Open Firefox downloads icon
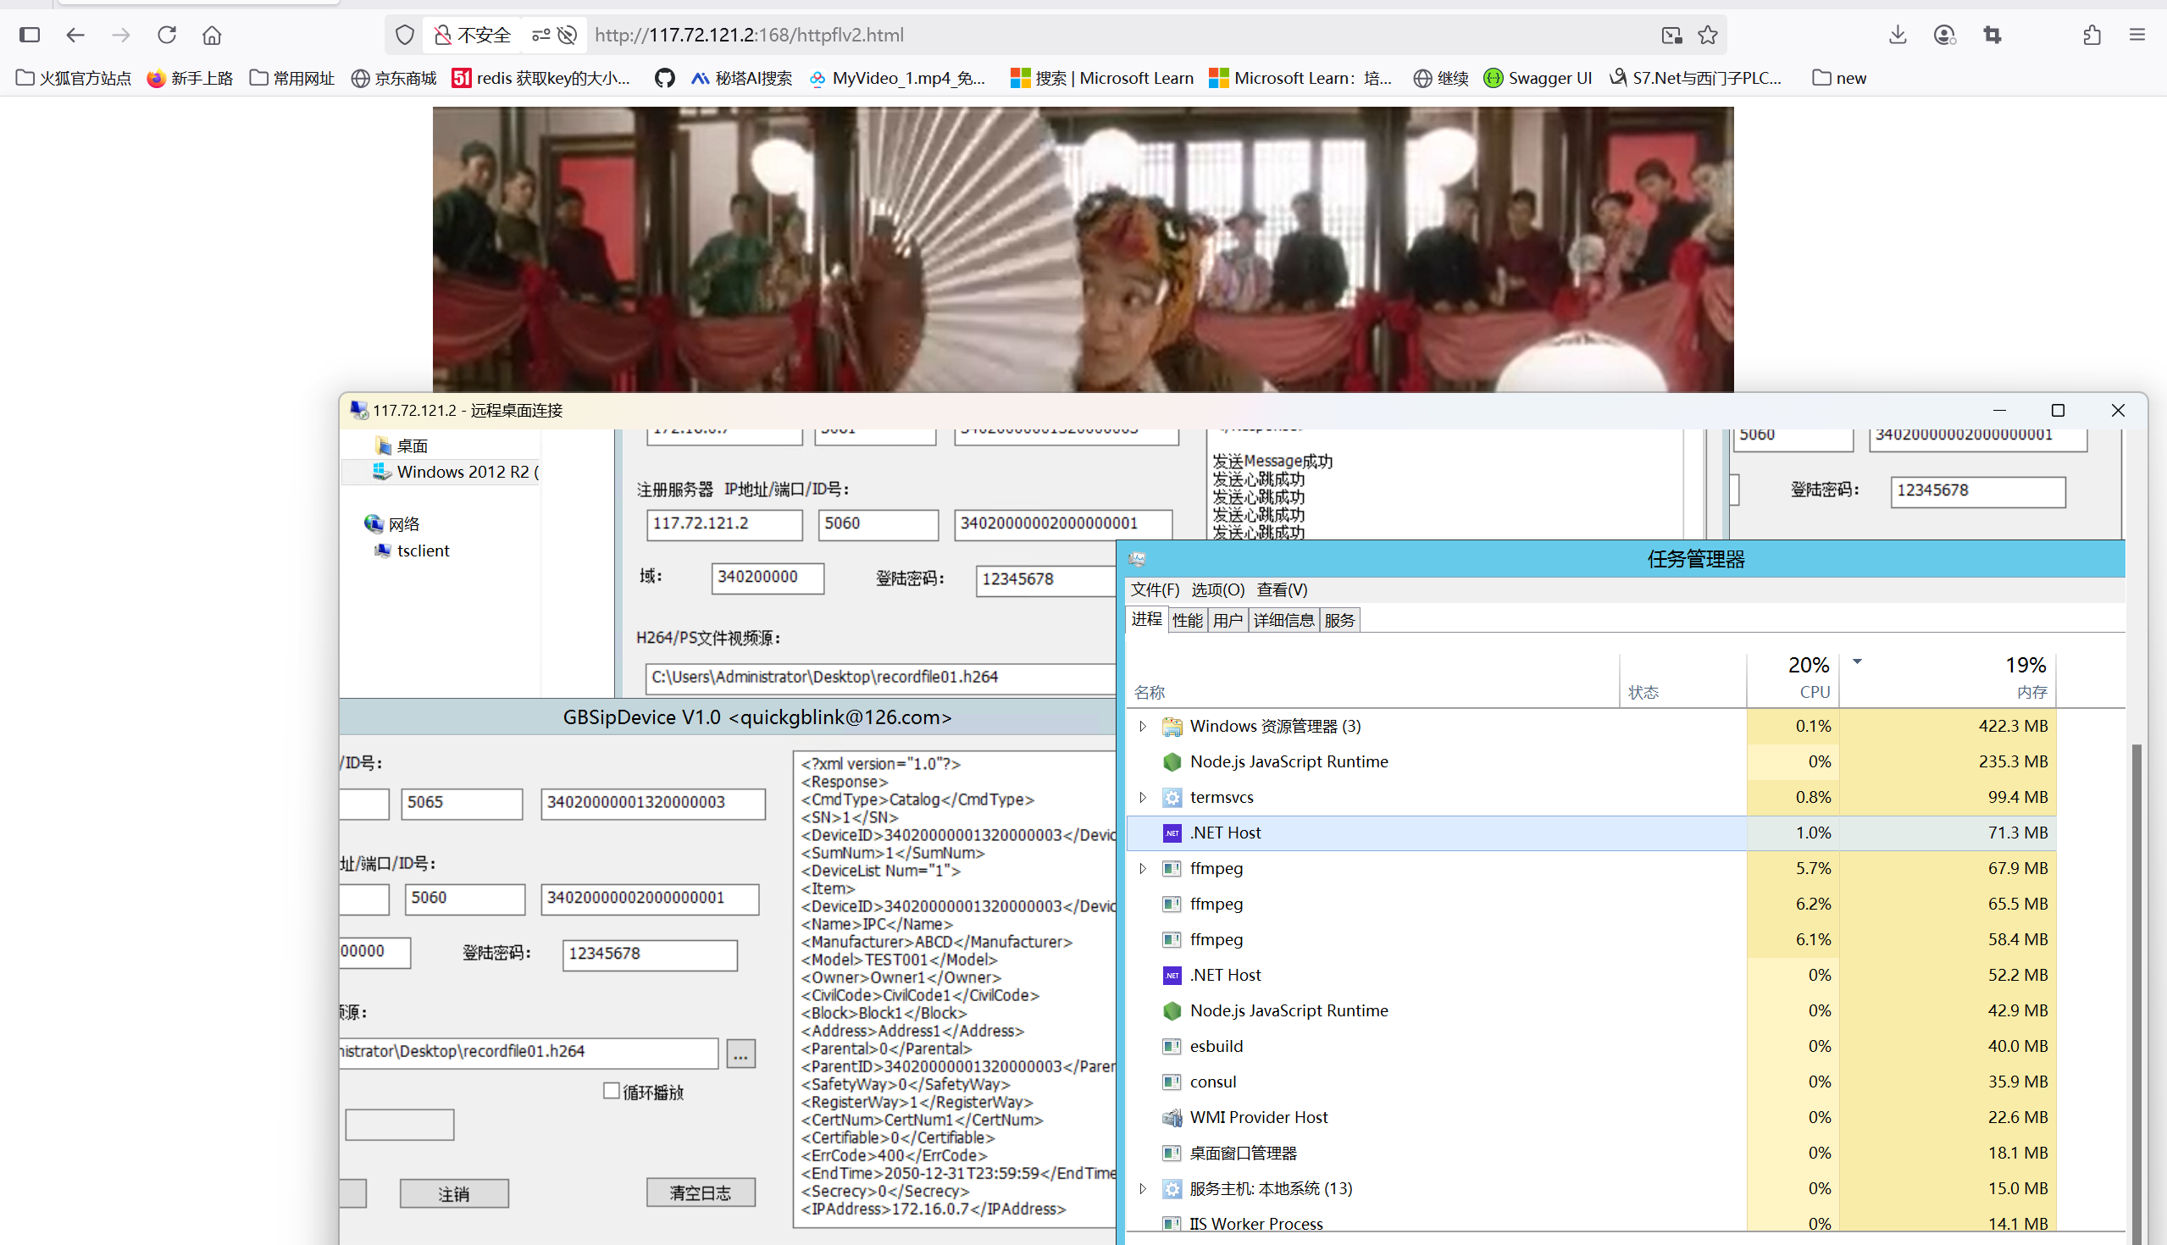 (x=1898, y=35)
